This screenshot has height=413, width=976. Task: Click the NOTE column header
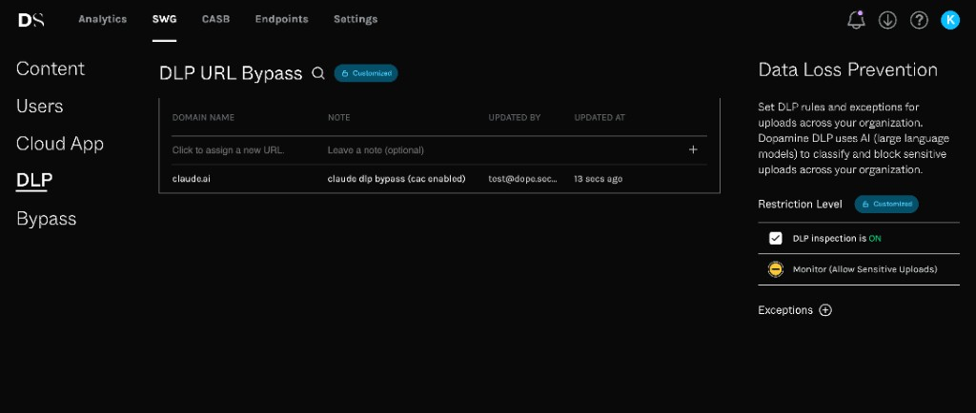339,117
